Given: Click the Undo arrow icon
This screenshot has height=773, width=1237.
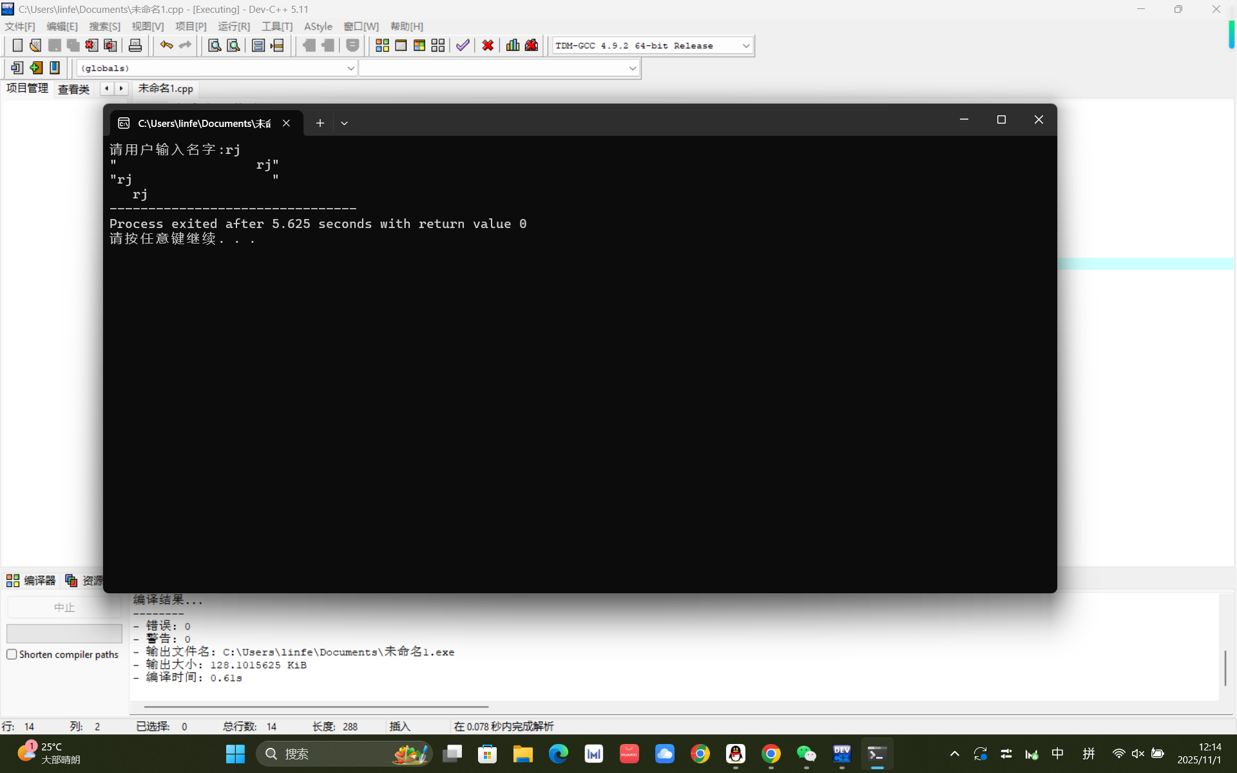Looking at the screenshot, I should tap(166, 45).
